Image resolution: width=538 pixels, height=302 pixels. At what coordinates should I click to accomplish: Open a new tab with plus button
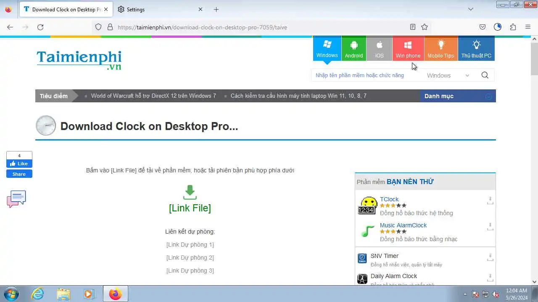[216, 9]
